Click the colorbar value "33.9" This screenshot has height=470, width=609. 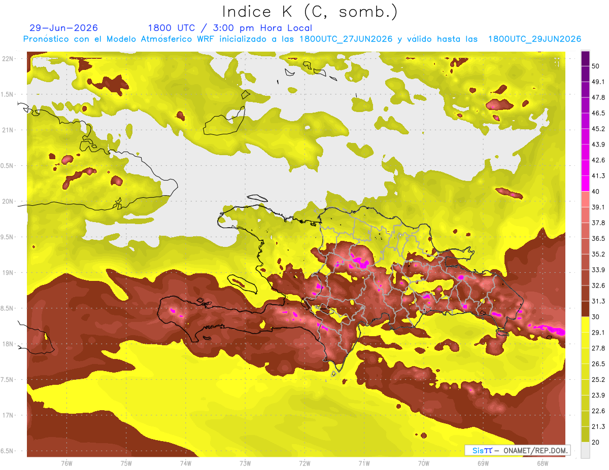coord(598,270)
